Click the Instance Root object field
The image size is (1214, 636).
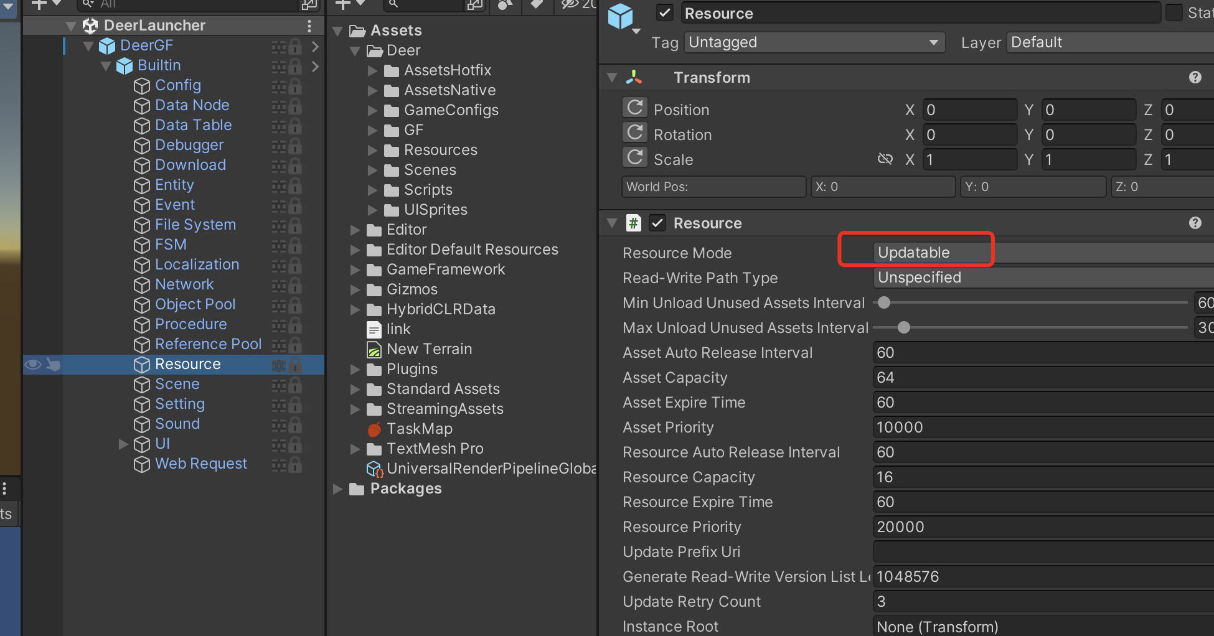(x=1043, y=627)
